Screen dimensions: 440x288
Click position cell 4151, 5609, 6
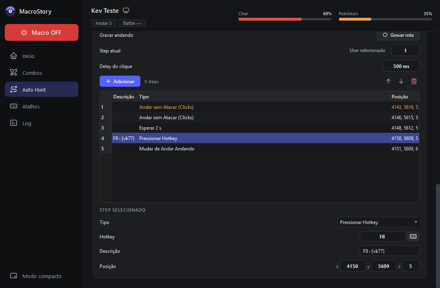pyautogui.click(x=405, y=148)
